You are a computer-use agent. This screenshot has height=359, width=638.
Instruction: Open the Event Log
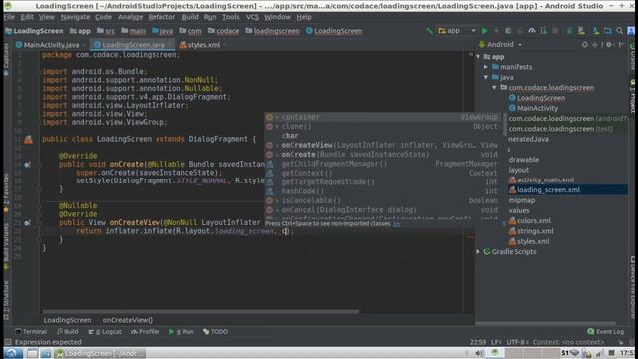[605, 332]
